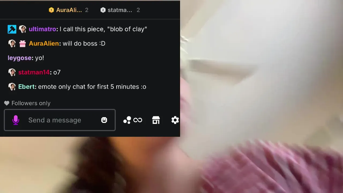Open leygose's username in chat
Viewport: 343px width, 193px height.
click(20, 58)
